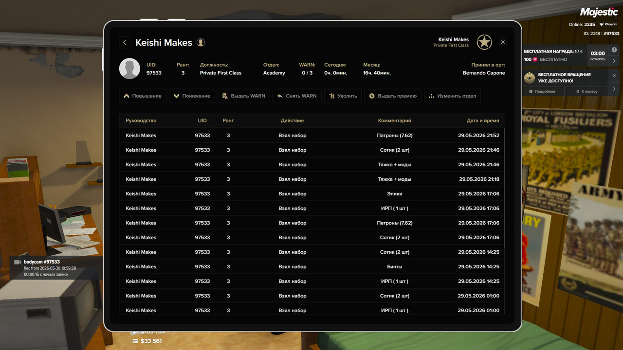The image size is (623, 350).
Task: Click the gold star faction emblem
Action: 484,42
